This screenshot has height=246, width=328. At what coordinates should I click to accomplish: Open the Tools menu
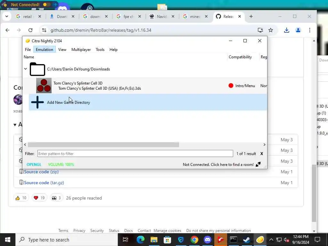[100, 50]
